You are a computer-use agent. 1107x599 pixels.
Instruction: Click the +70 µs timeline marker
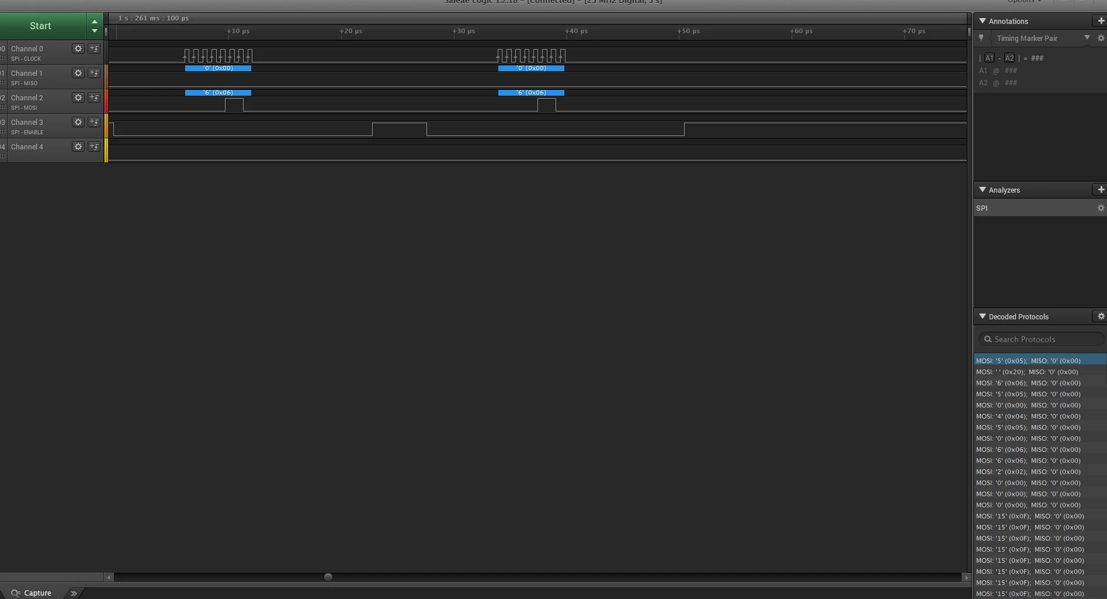tap(914, 31)
